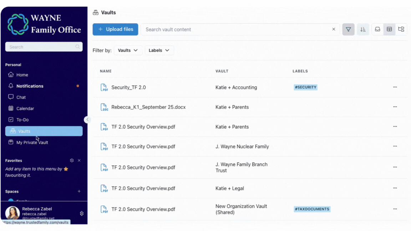The height and width of the screenshot is (231, 411).
Task: Go to Notifications in sidebar
Action: pos(30,86)
